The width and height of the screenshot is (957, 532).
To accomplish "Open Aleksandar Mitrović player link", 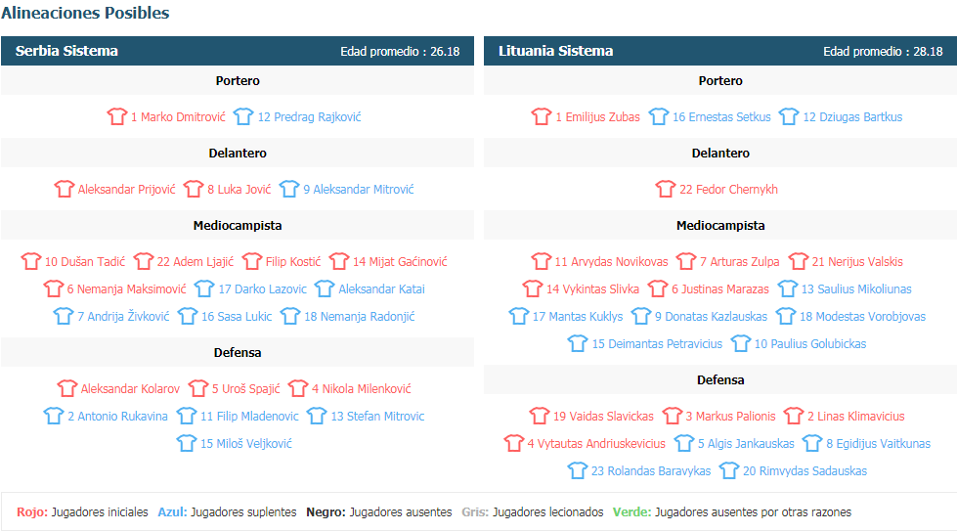I will point(358,190).
